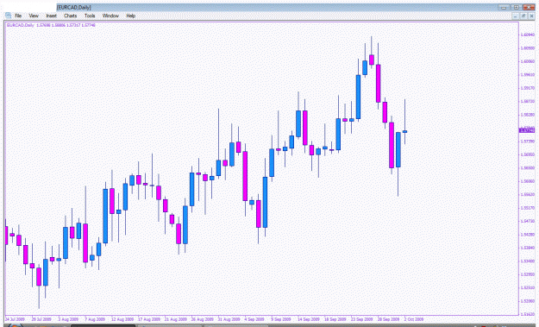Close the inner EURCAD chart window
Screen dimensions: 539x327
point(532,16)
